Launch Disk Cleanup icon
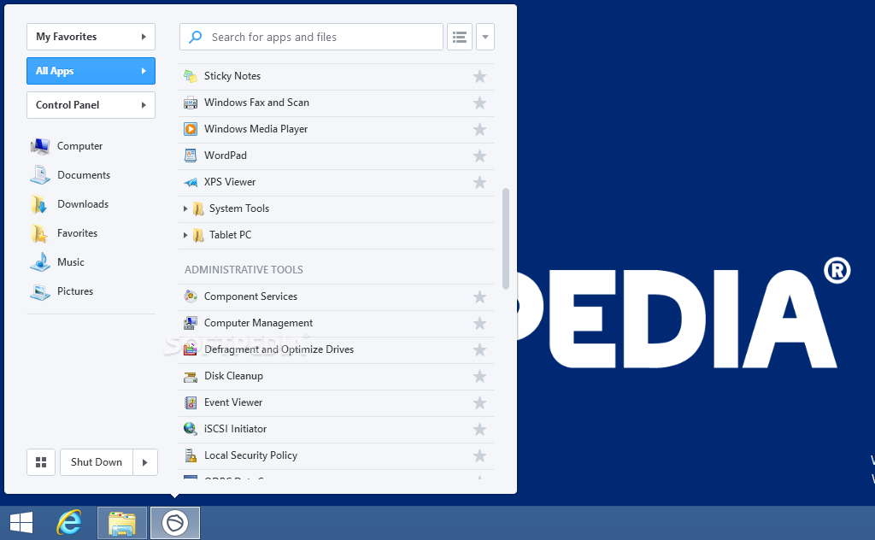This screenshot has width=875, height=540. [x=191, y=377]
